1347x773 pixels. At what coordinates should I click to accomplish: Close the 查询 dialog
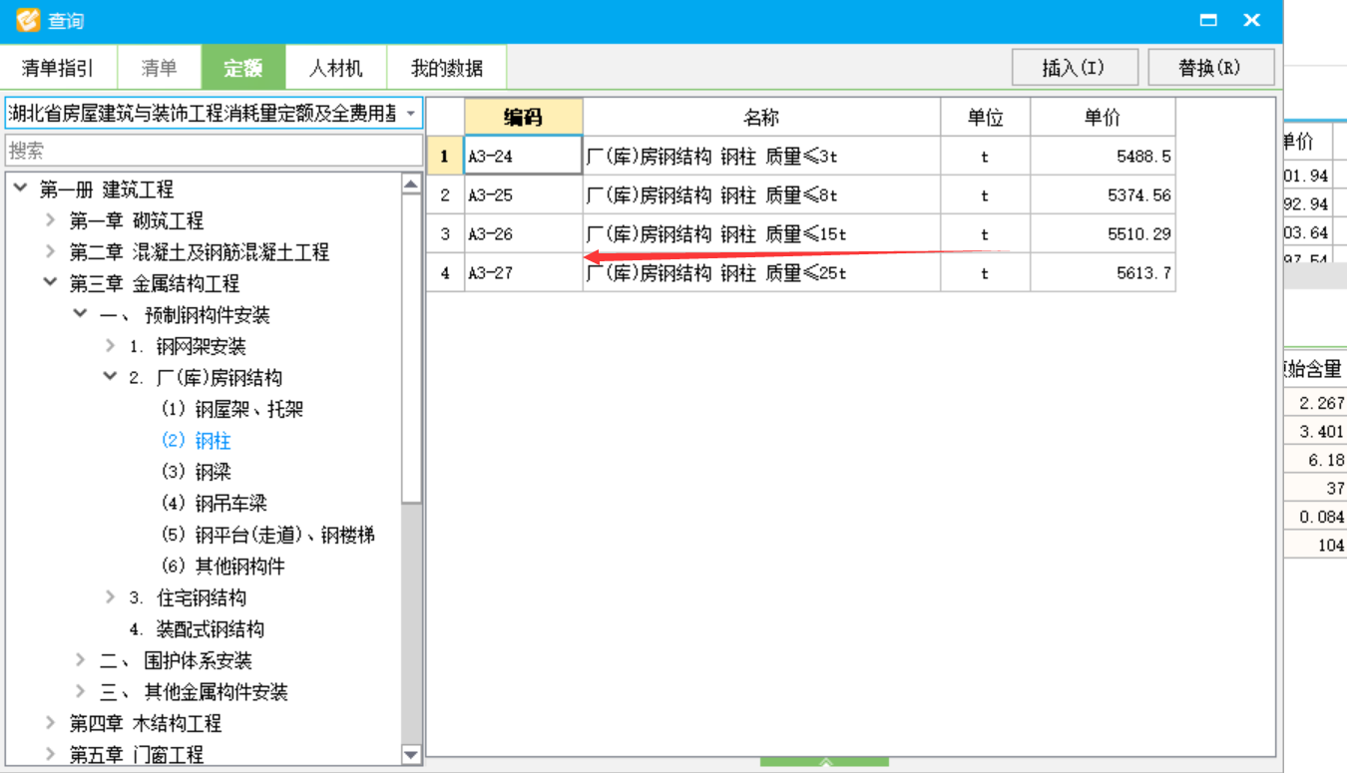click(x=1251, y=20)
